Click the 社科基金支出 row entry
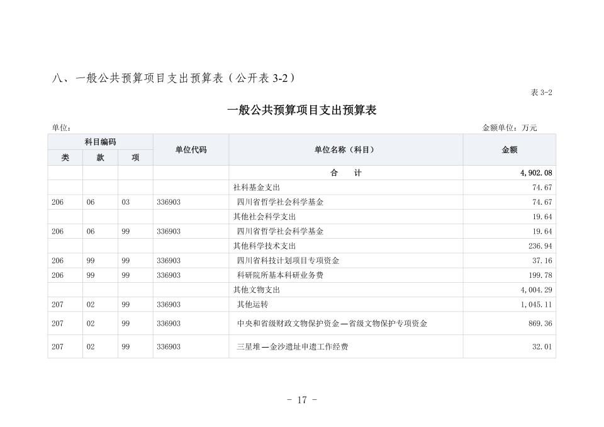 [259, 187]
